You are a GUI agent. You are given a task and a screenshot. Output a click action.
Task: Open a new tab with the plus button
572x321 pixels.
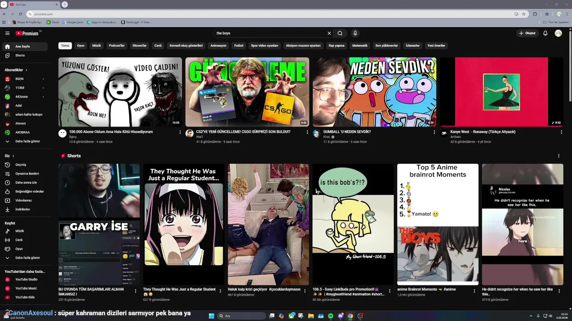pos(65,4)
